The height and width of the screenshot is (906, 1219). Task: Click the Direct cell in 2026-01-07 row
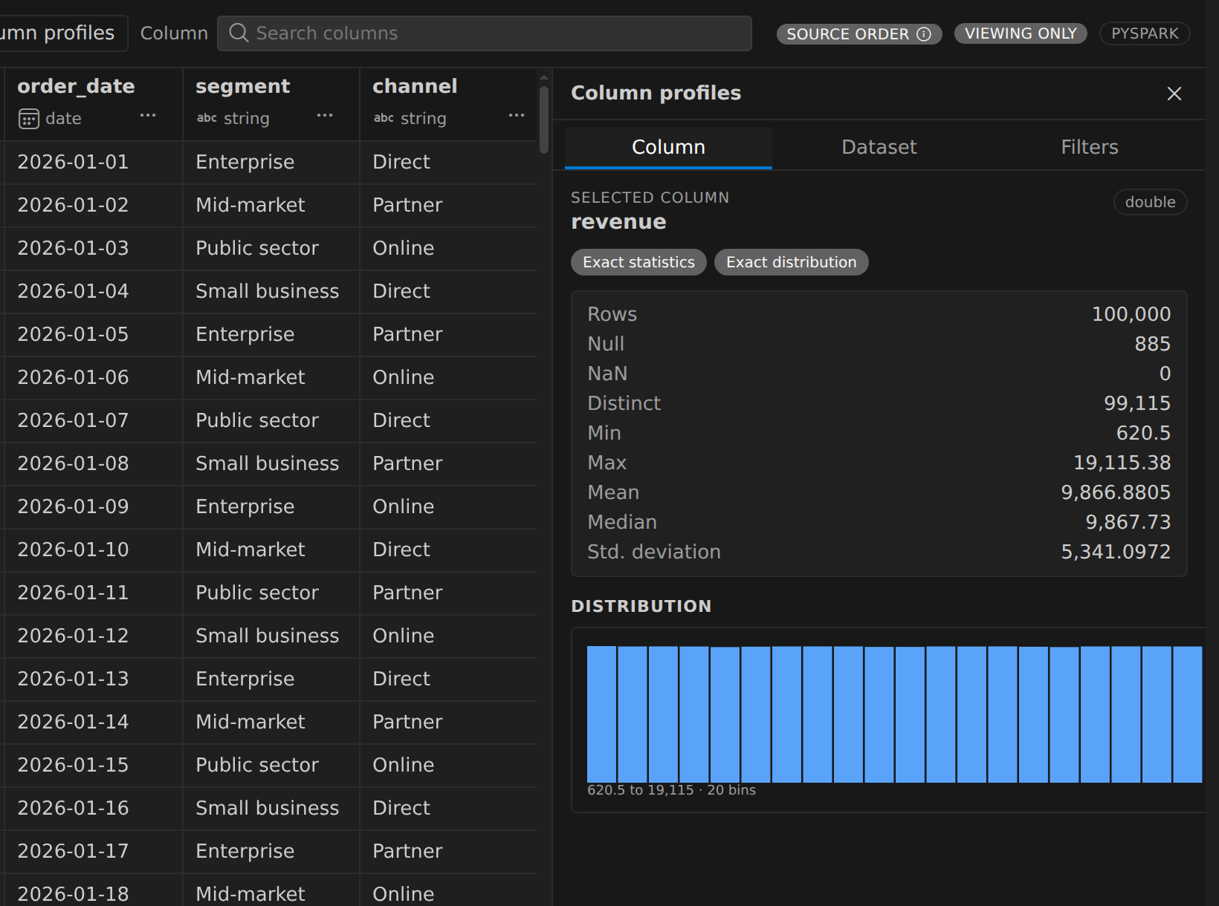[x=448, y=420]
